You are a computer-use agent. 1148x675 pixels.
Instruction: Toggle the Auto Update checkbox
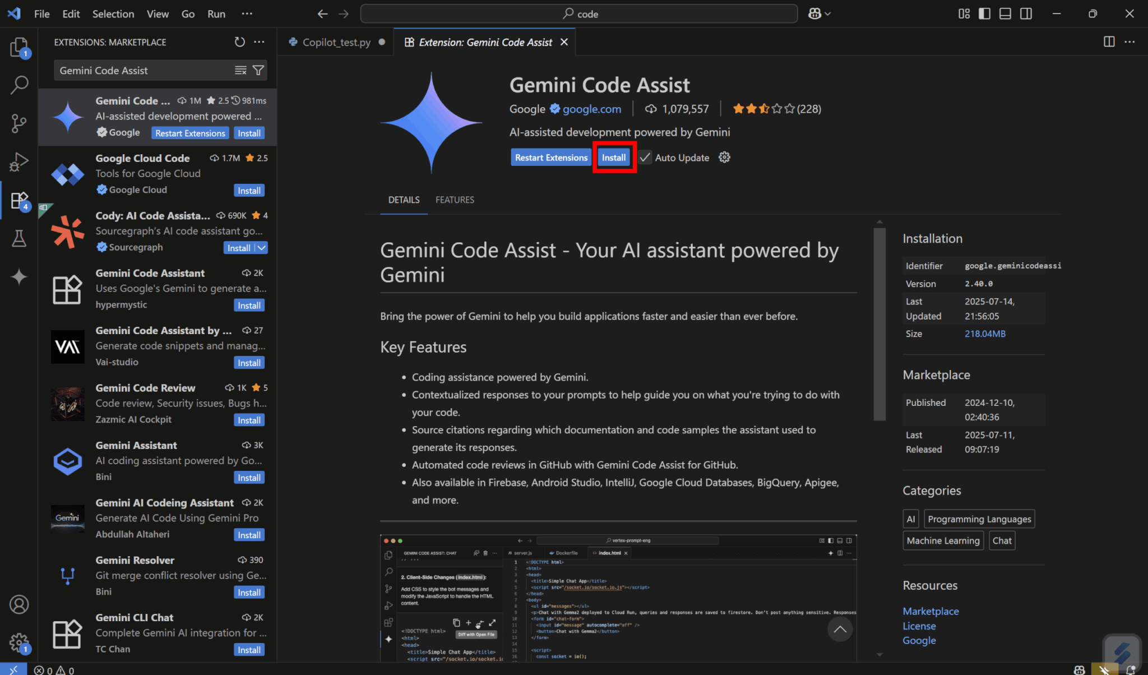pos(645,158)
